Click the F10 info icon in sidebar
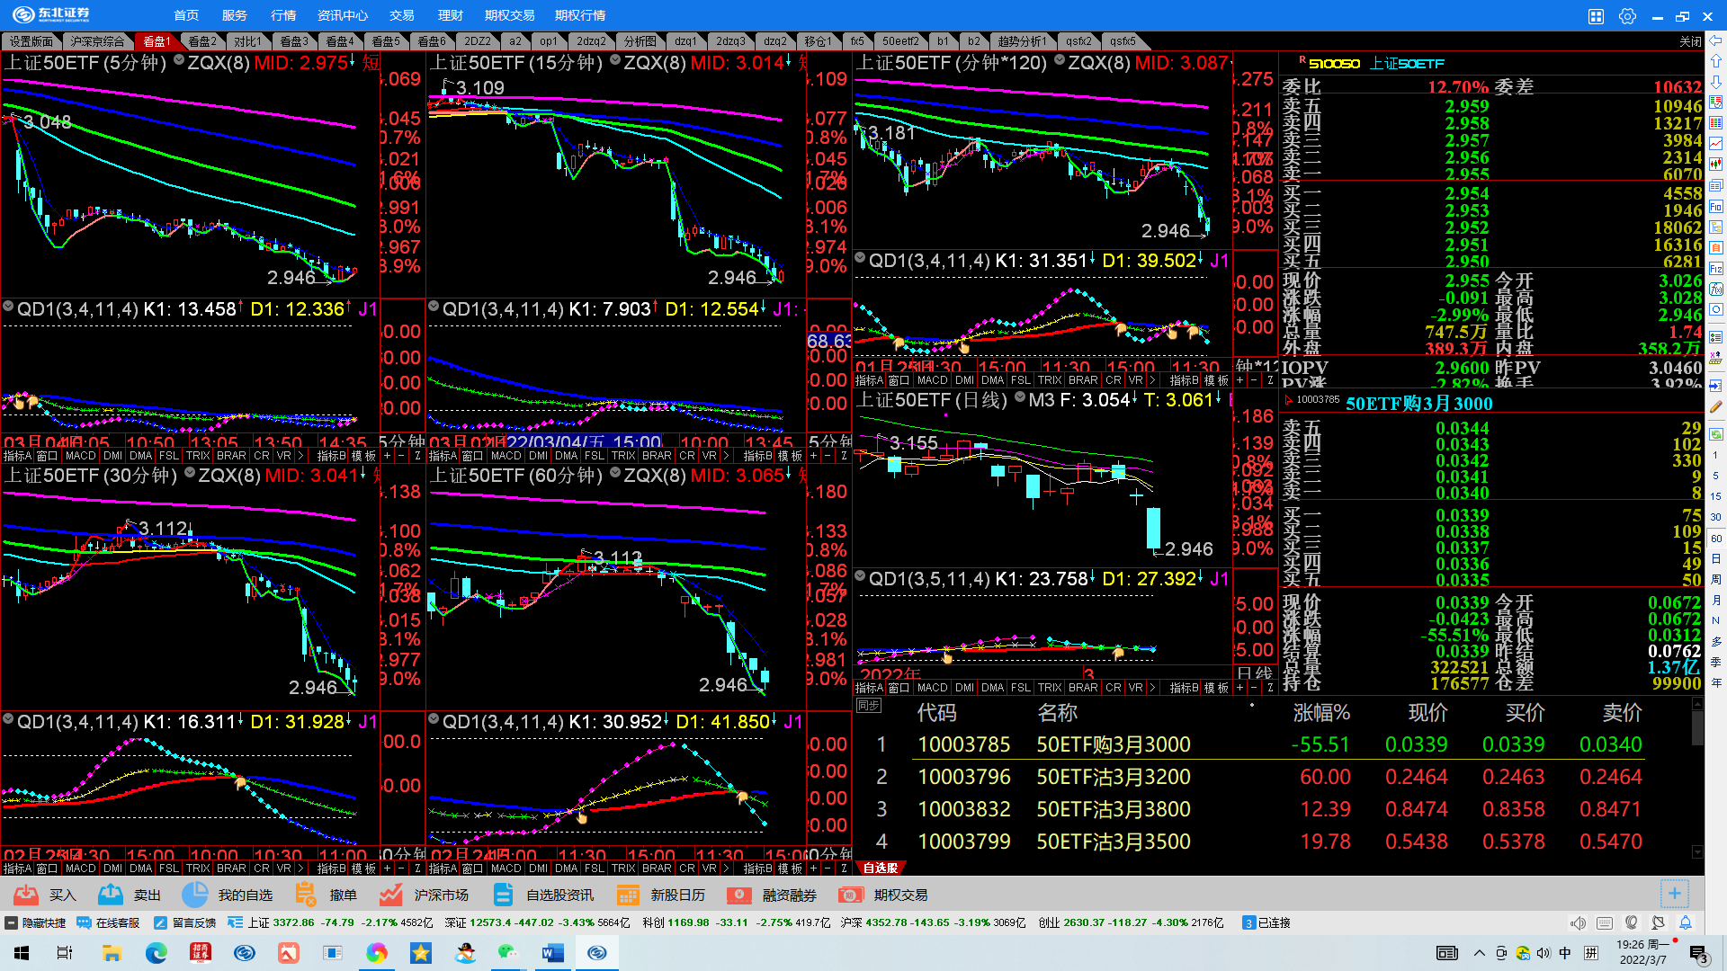 pyautogui.click(x=1716, y=206)
